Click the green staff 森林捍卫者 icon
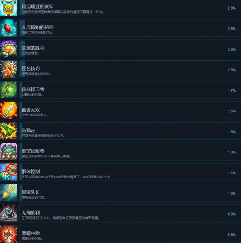The image size is (241, 243). pyautogui.click(x=9, y=90)
